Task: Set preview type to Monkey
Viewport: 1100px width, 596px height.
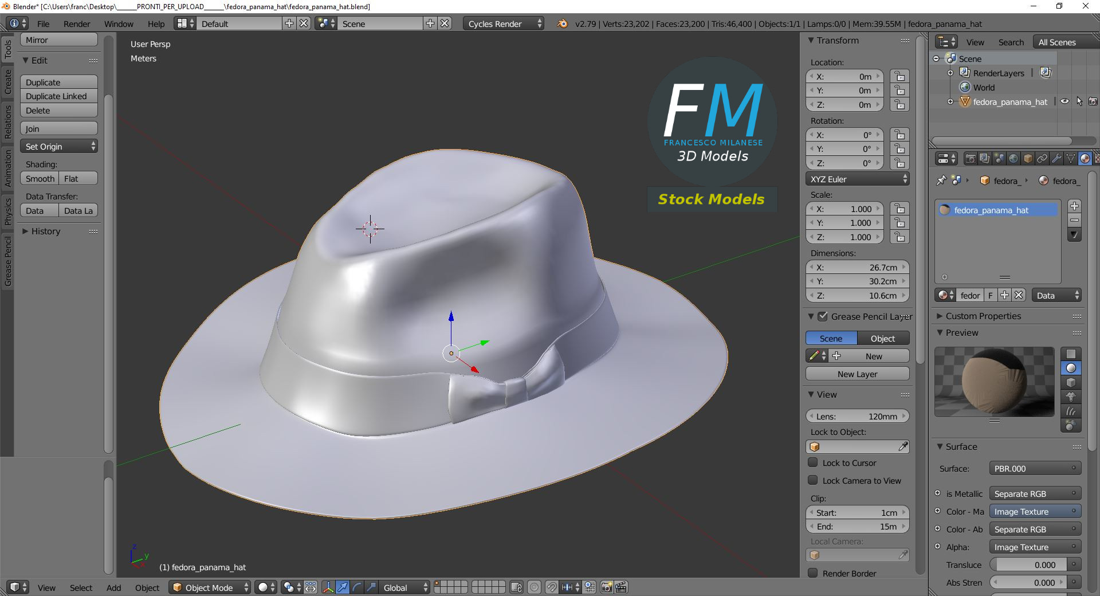Action: [x=1071, y=397]
